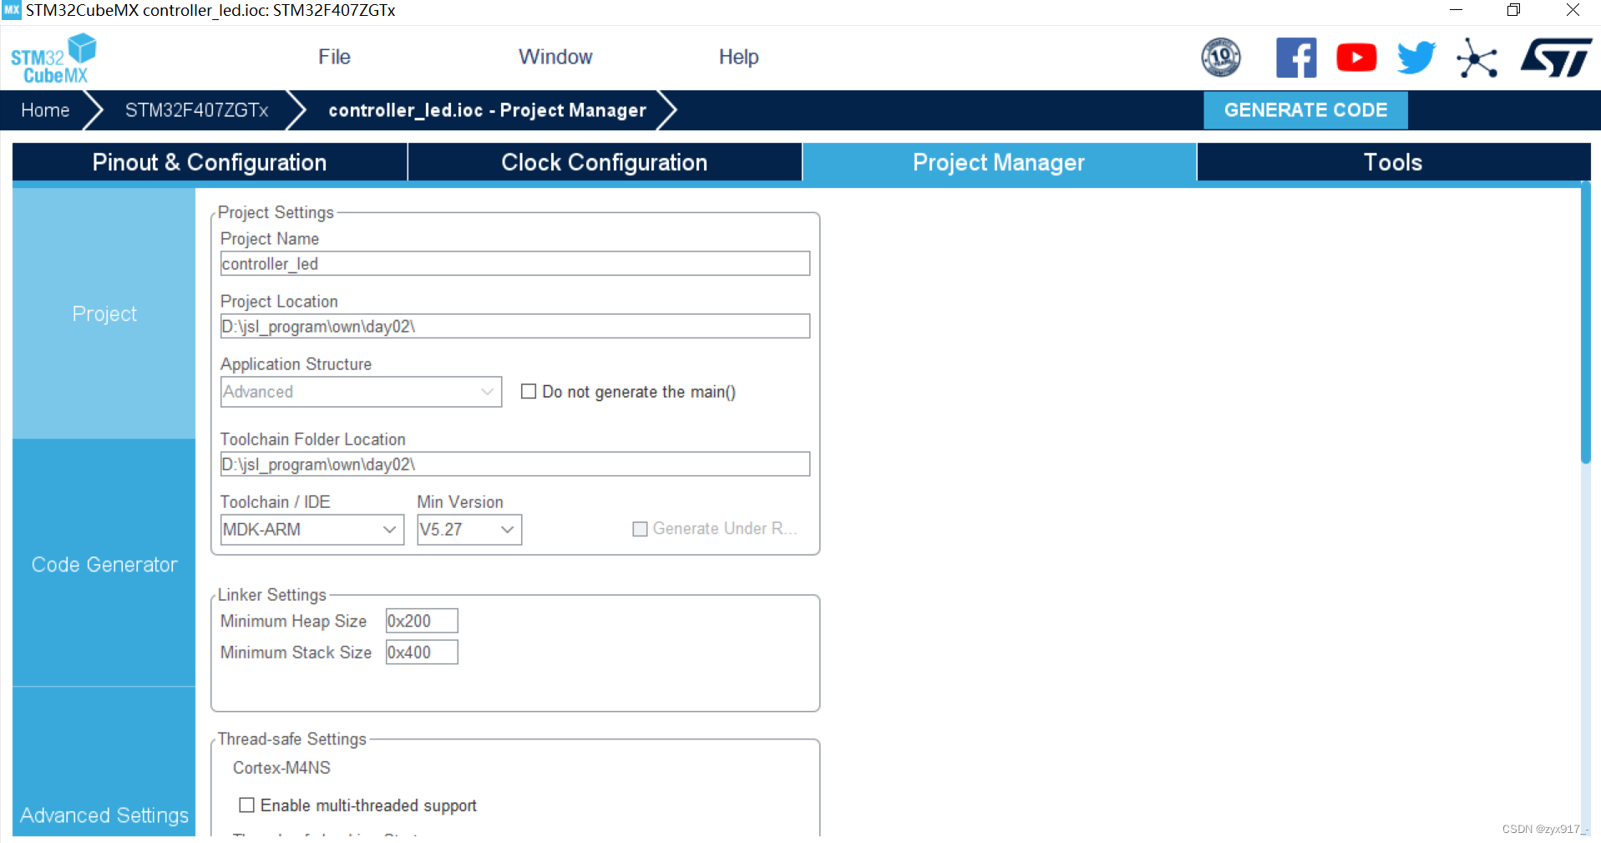This screenshot has height=843, width=1601.
Task: Restore down the STM32CubeMX window
Action: pos(1513,10)
